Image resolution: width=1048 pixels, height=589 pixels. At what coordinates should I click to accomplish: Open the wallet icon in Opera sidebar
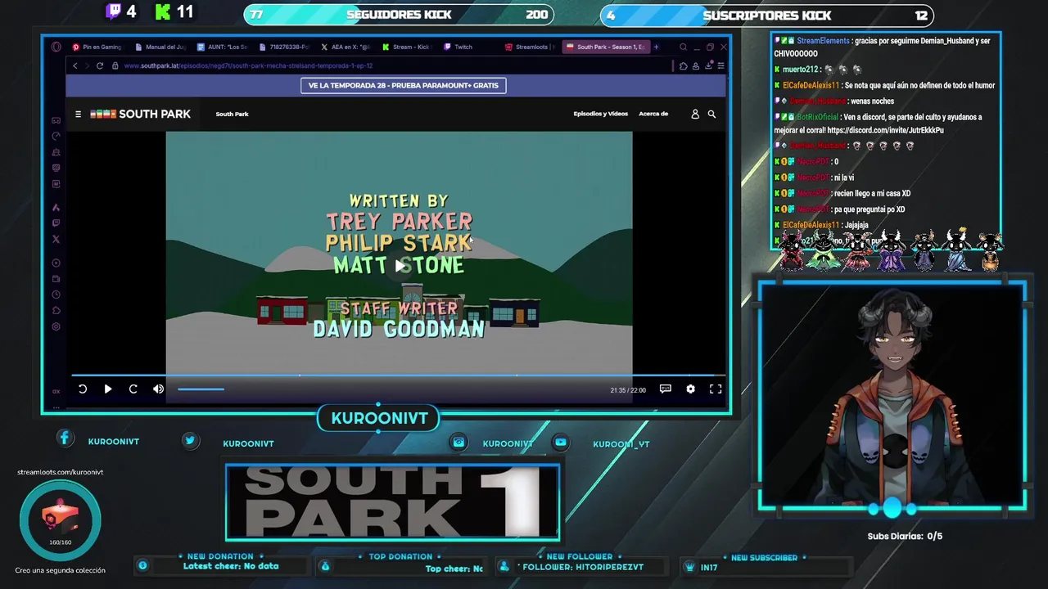[56, 279]
